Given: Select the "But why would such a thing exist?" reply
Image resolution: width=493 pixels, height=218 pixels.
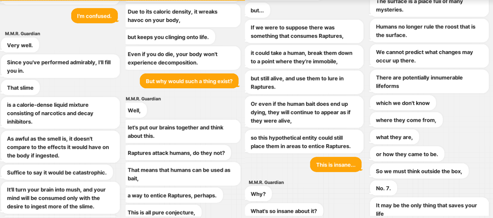Looking at the screenshot, I should [189, 81].
